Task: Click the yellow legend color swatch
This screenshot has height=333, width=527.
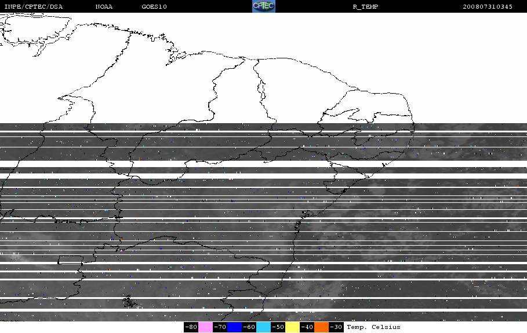Action: [292, 327]
